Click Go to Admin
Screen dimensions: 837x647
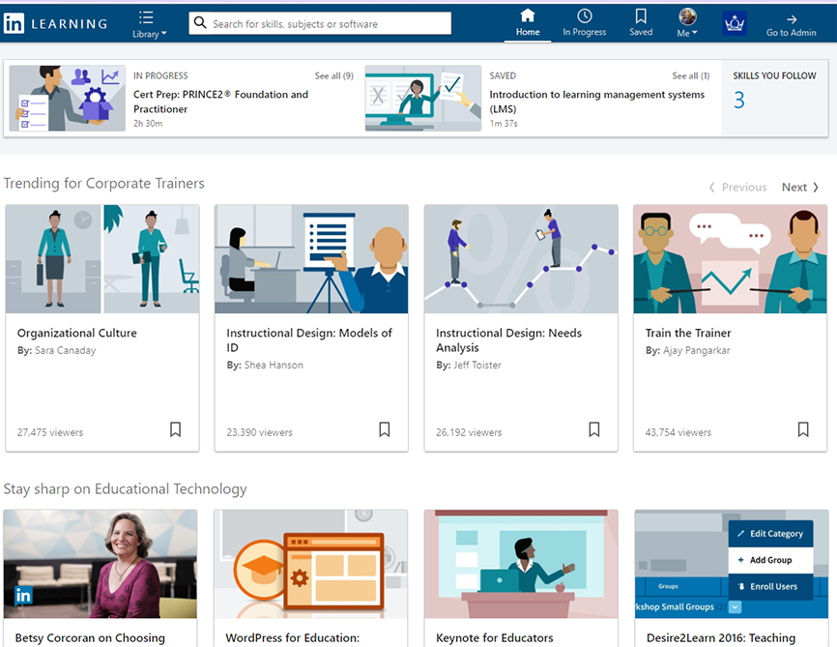792,25
